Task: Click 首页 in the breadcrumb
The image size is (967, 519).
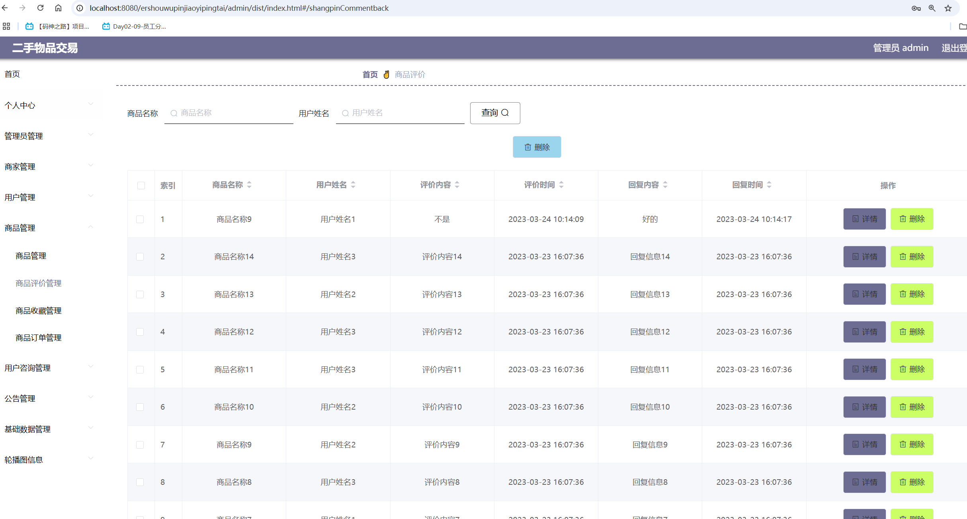Action: (370, 74)
